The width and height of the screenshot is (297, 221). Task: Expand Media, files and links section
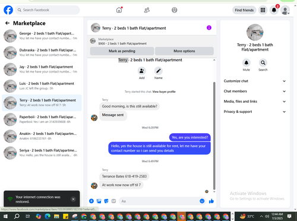coord(255,102)
